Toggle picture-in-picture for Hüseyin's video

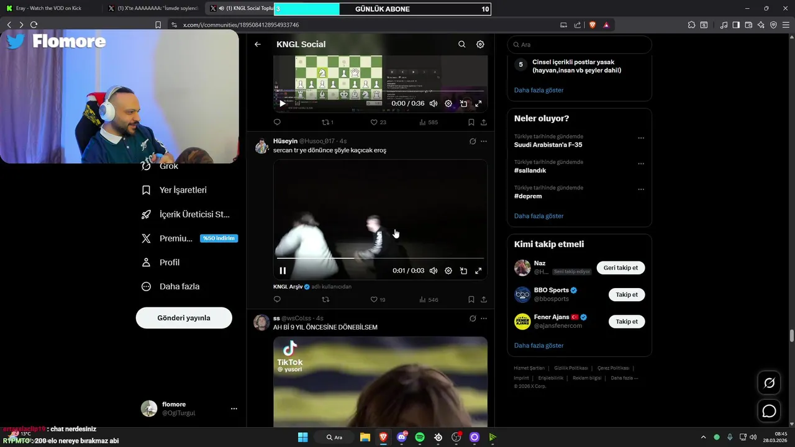tap(463, 271)
